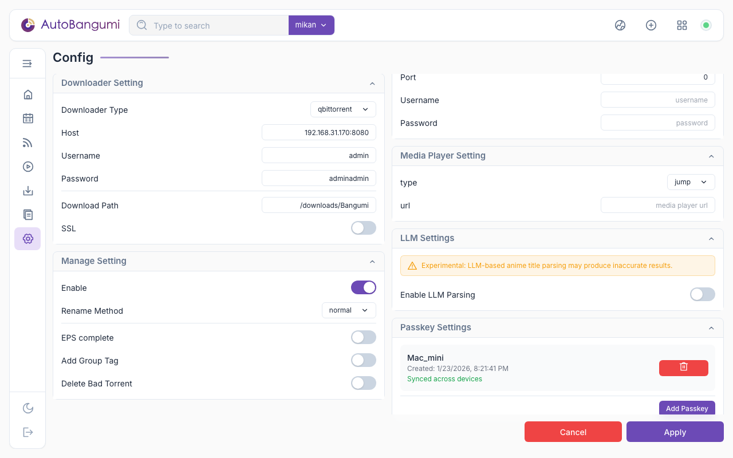Disable the Manage Setting Enable switch

coord(363,287)
